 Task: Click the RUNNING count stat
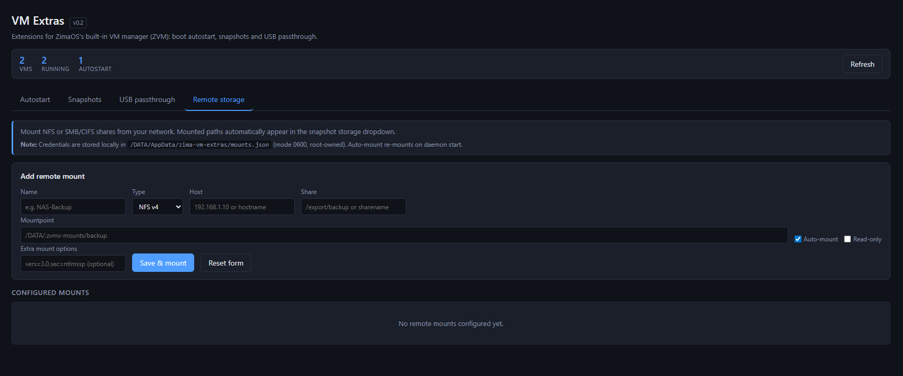[55, 64]
